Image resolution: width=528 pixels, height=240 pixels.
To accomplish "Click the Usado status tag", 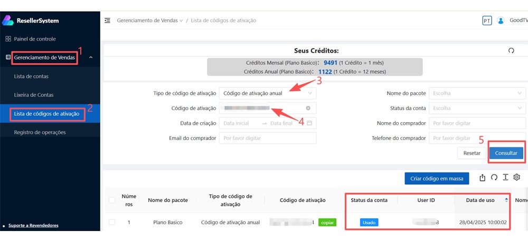I will [369, 222].
